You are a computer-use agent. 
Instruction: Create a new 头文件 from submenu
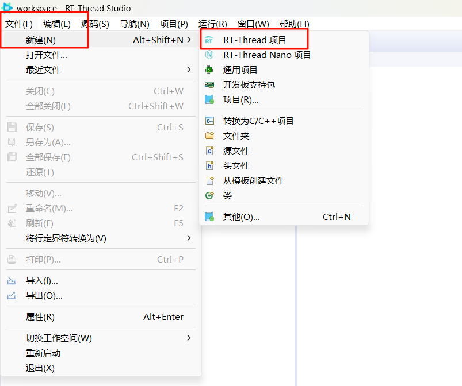coord(284,165)
